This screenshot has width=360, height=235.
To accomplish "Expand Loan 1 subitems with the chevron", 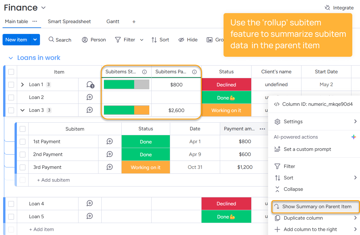I will pyautogui.click(x=23, y=85).
